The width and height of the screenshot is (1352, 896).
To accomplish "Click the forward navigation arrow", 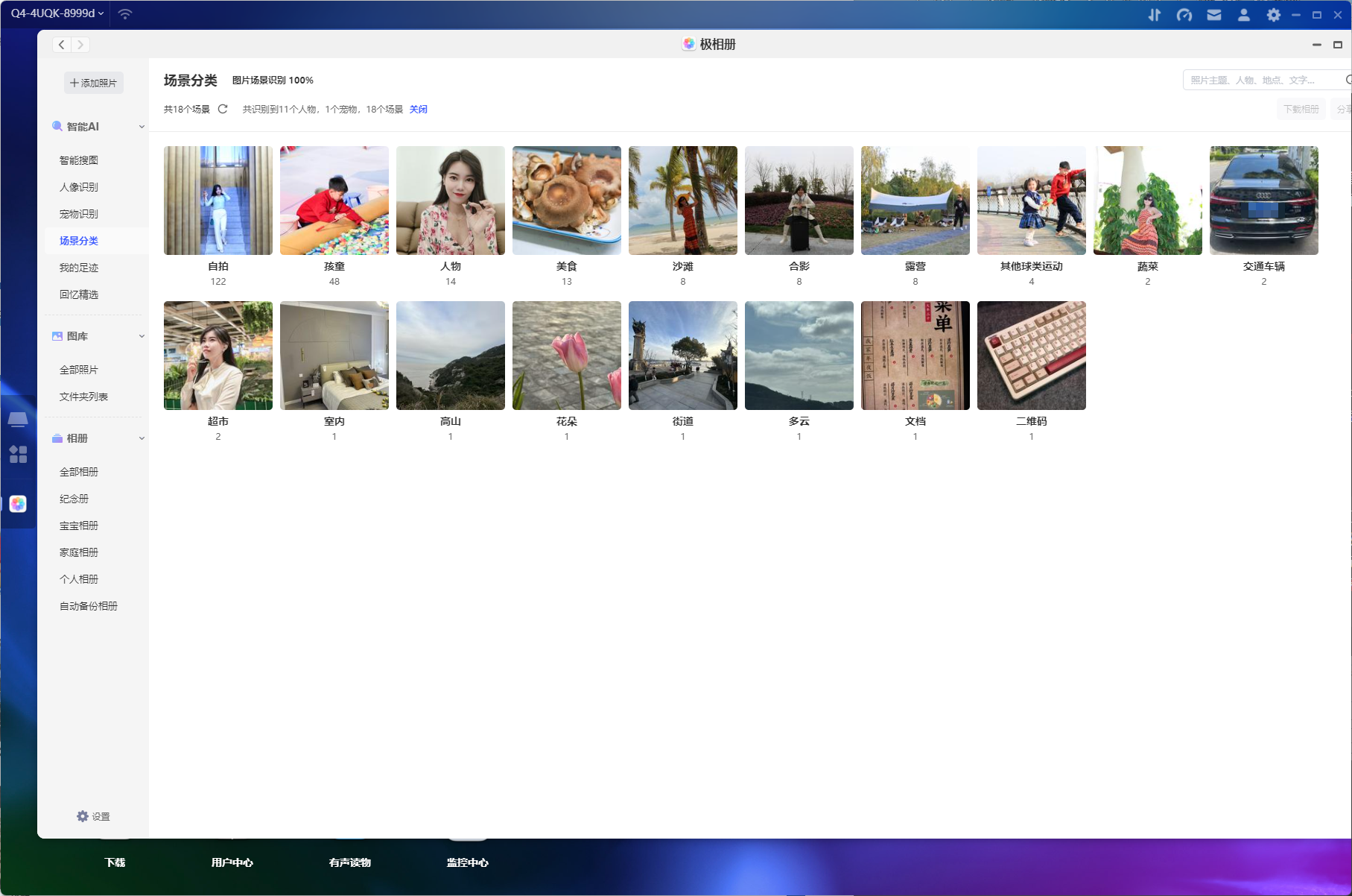I will pyautogui.click(x=80, y=45).
